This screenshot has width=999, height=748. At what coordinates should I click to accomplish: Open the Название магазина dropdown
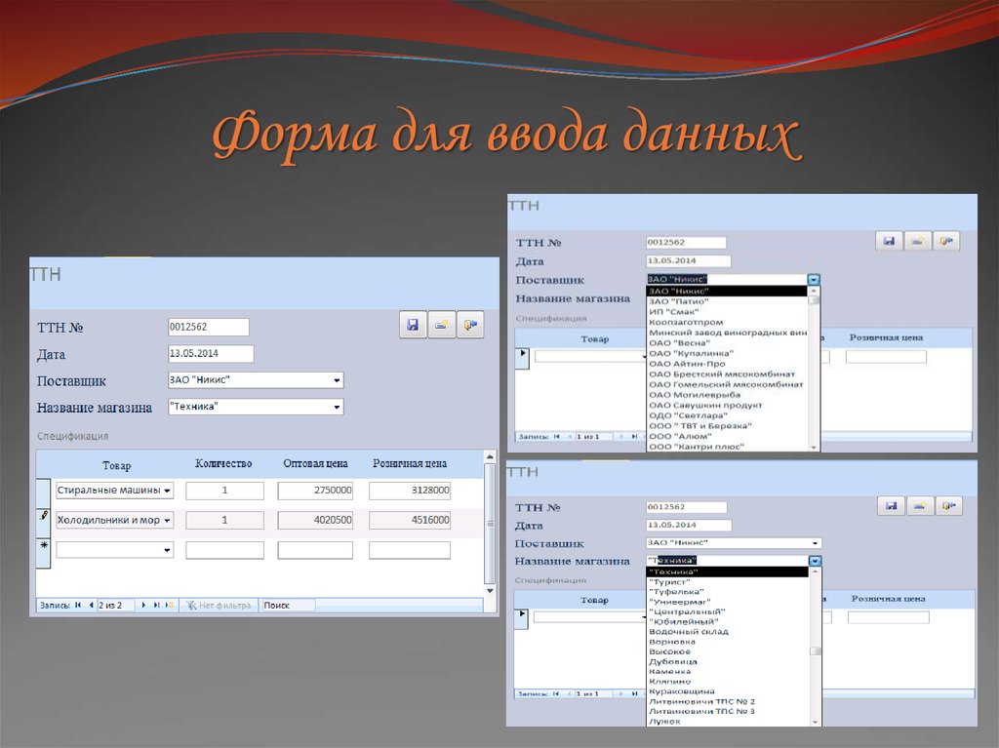click(337, 407)
